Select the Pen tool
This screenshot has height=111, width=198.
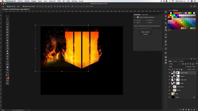pos(7,56)
